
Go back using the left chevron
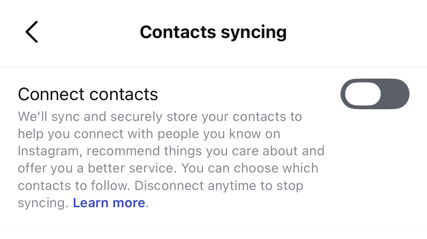[32, 32]
